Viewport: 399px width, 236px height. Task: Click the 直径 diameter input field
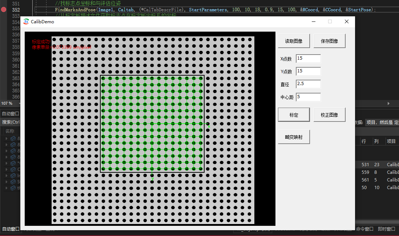pyautogui.click(x=309, y=84)
